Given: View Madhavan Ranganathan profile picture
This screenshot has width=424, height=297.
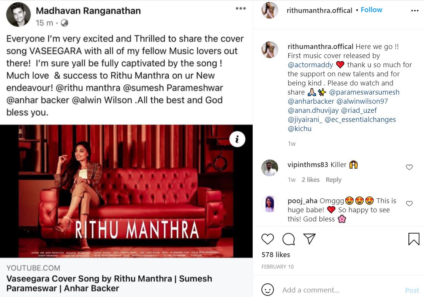Looking at the screenshot, I should click(x=18, y=14).
